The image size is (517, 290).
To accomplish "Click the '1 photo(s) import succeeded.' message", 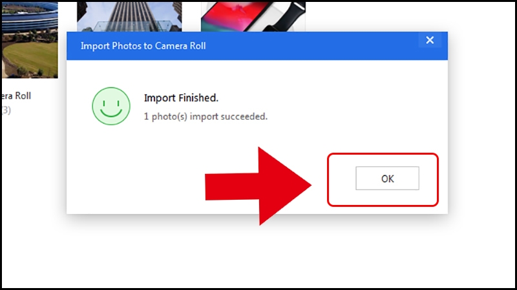I will (206, 117).
